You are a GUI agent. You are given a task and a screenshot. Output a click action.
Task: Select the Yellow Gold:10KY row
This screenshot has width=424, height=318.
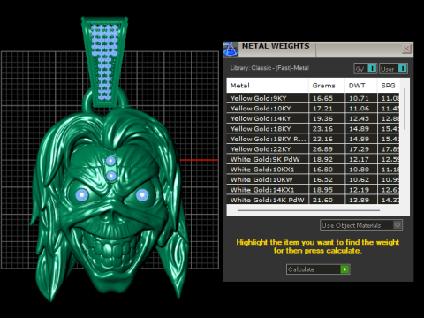coord(313,109)
